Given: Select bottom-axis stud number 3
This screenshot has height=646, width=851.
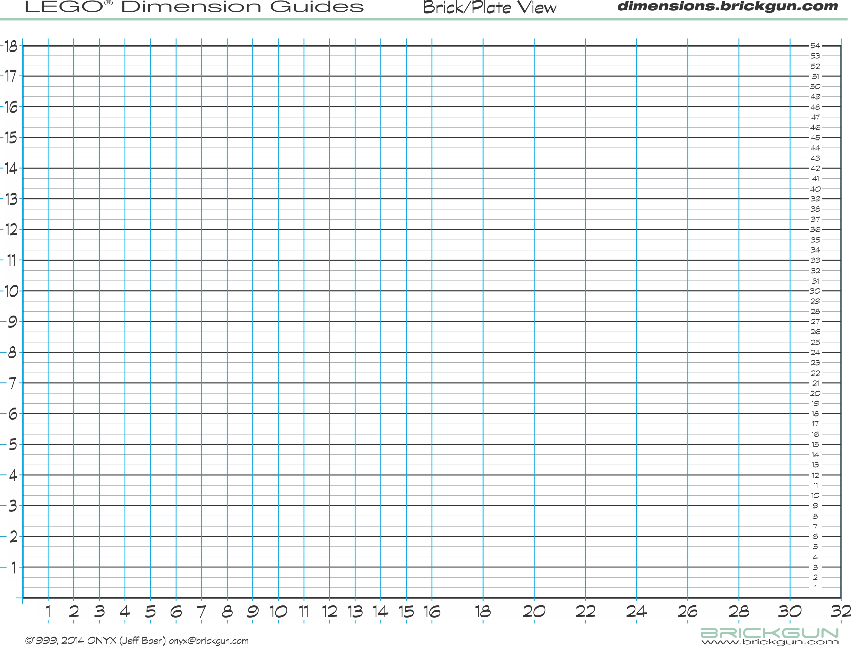Looking at the screenshot, I should click(99, 611).
